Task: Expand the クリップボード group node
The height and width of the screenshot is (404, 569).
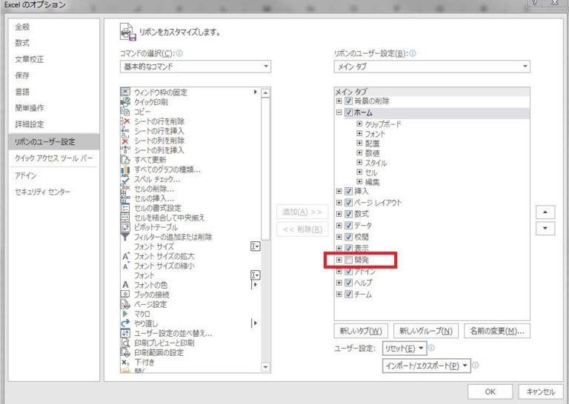Action: click(x=359, y=124)
